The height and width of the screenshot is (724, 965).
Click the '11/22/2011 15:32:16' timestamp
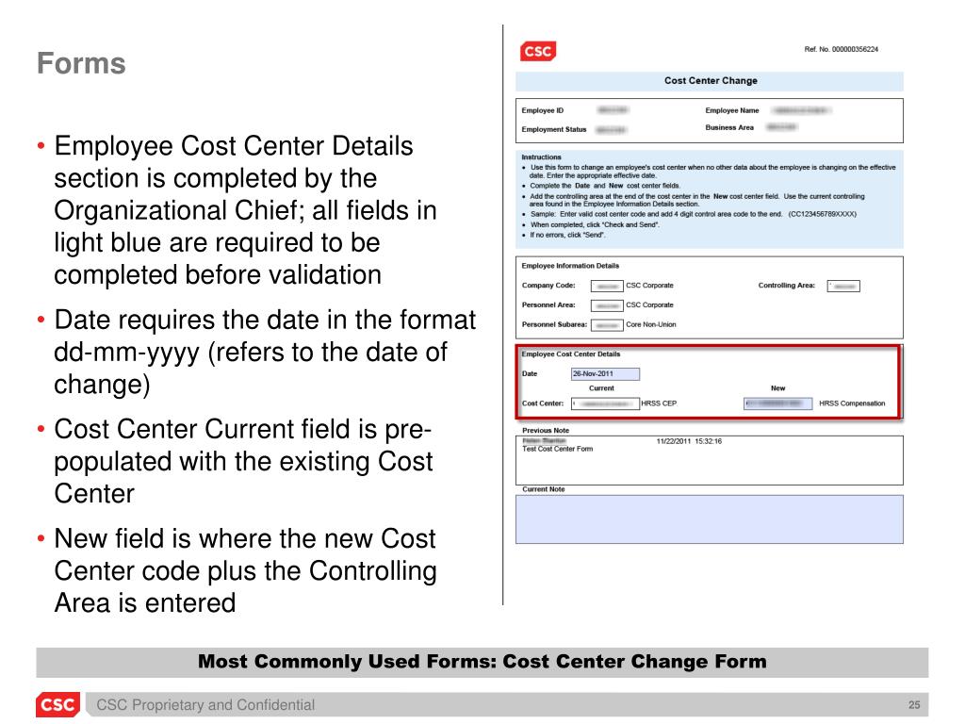pyautogui.click(x=689, y=441)
